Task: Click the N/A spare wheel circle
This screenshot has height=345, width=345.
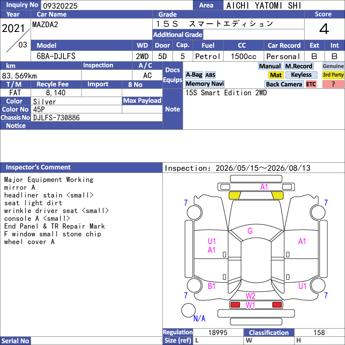Action: (x=188, y=310)
